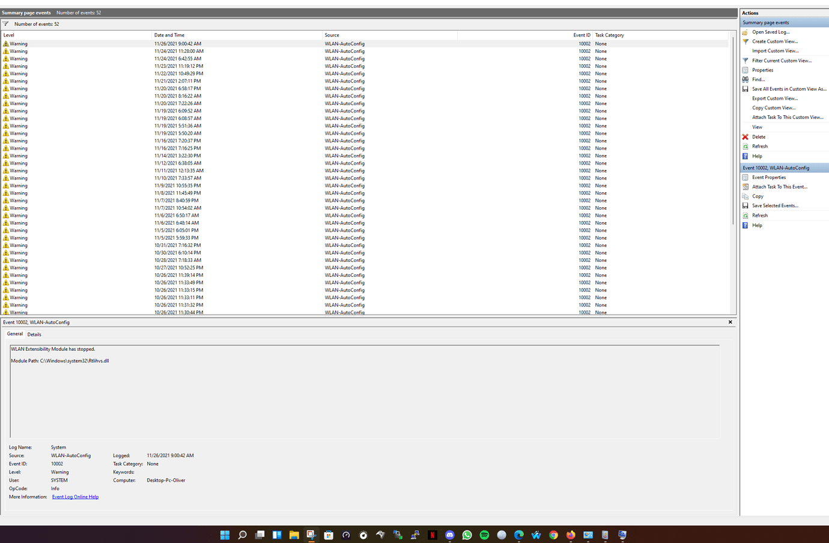The width and height of the screenshot is (829, 543).
Task: Open Saved Log via its folder icon
Action: pos(745,32)
